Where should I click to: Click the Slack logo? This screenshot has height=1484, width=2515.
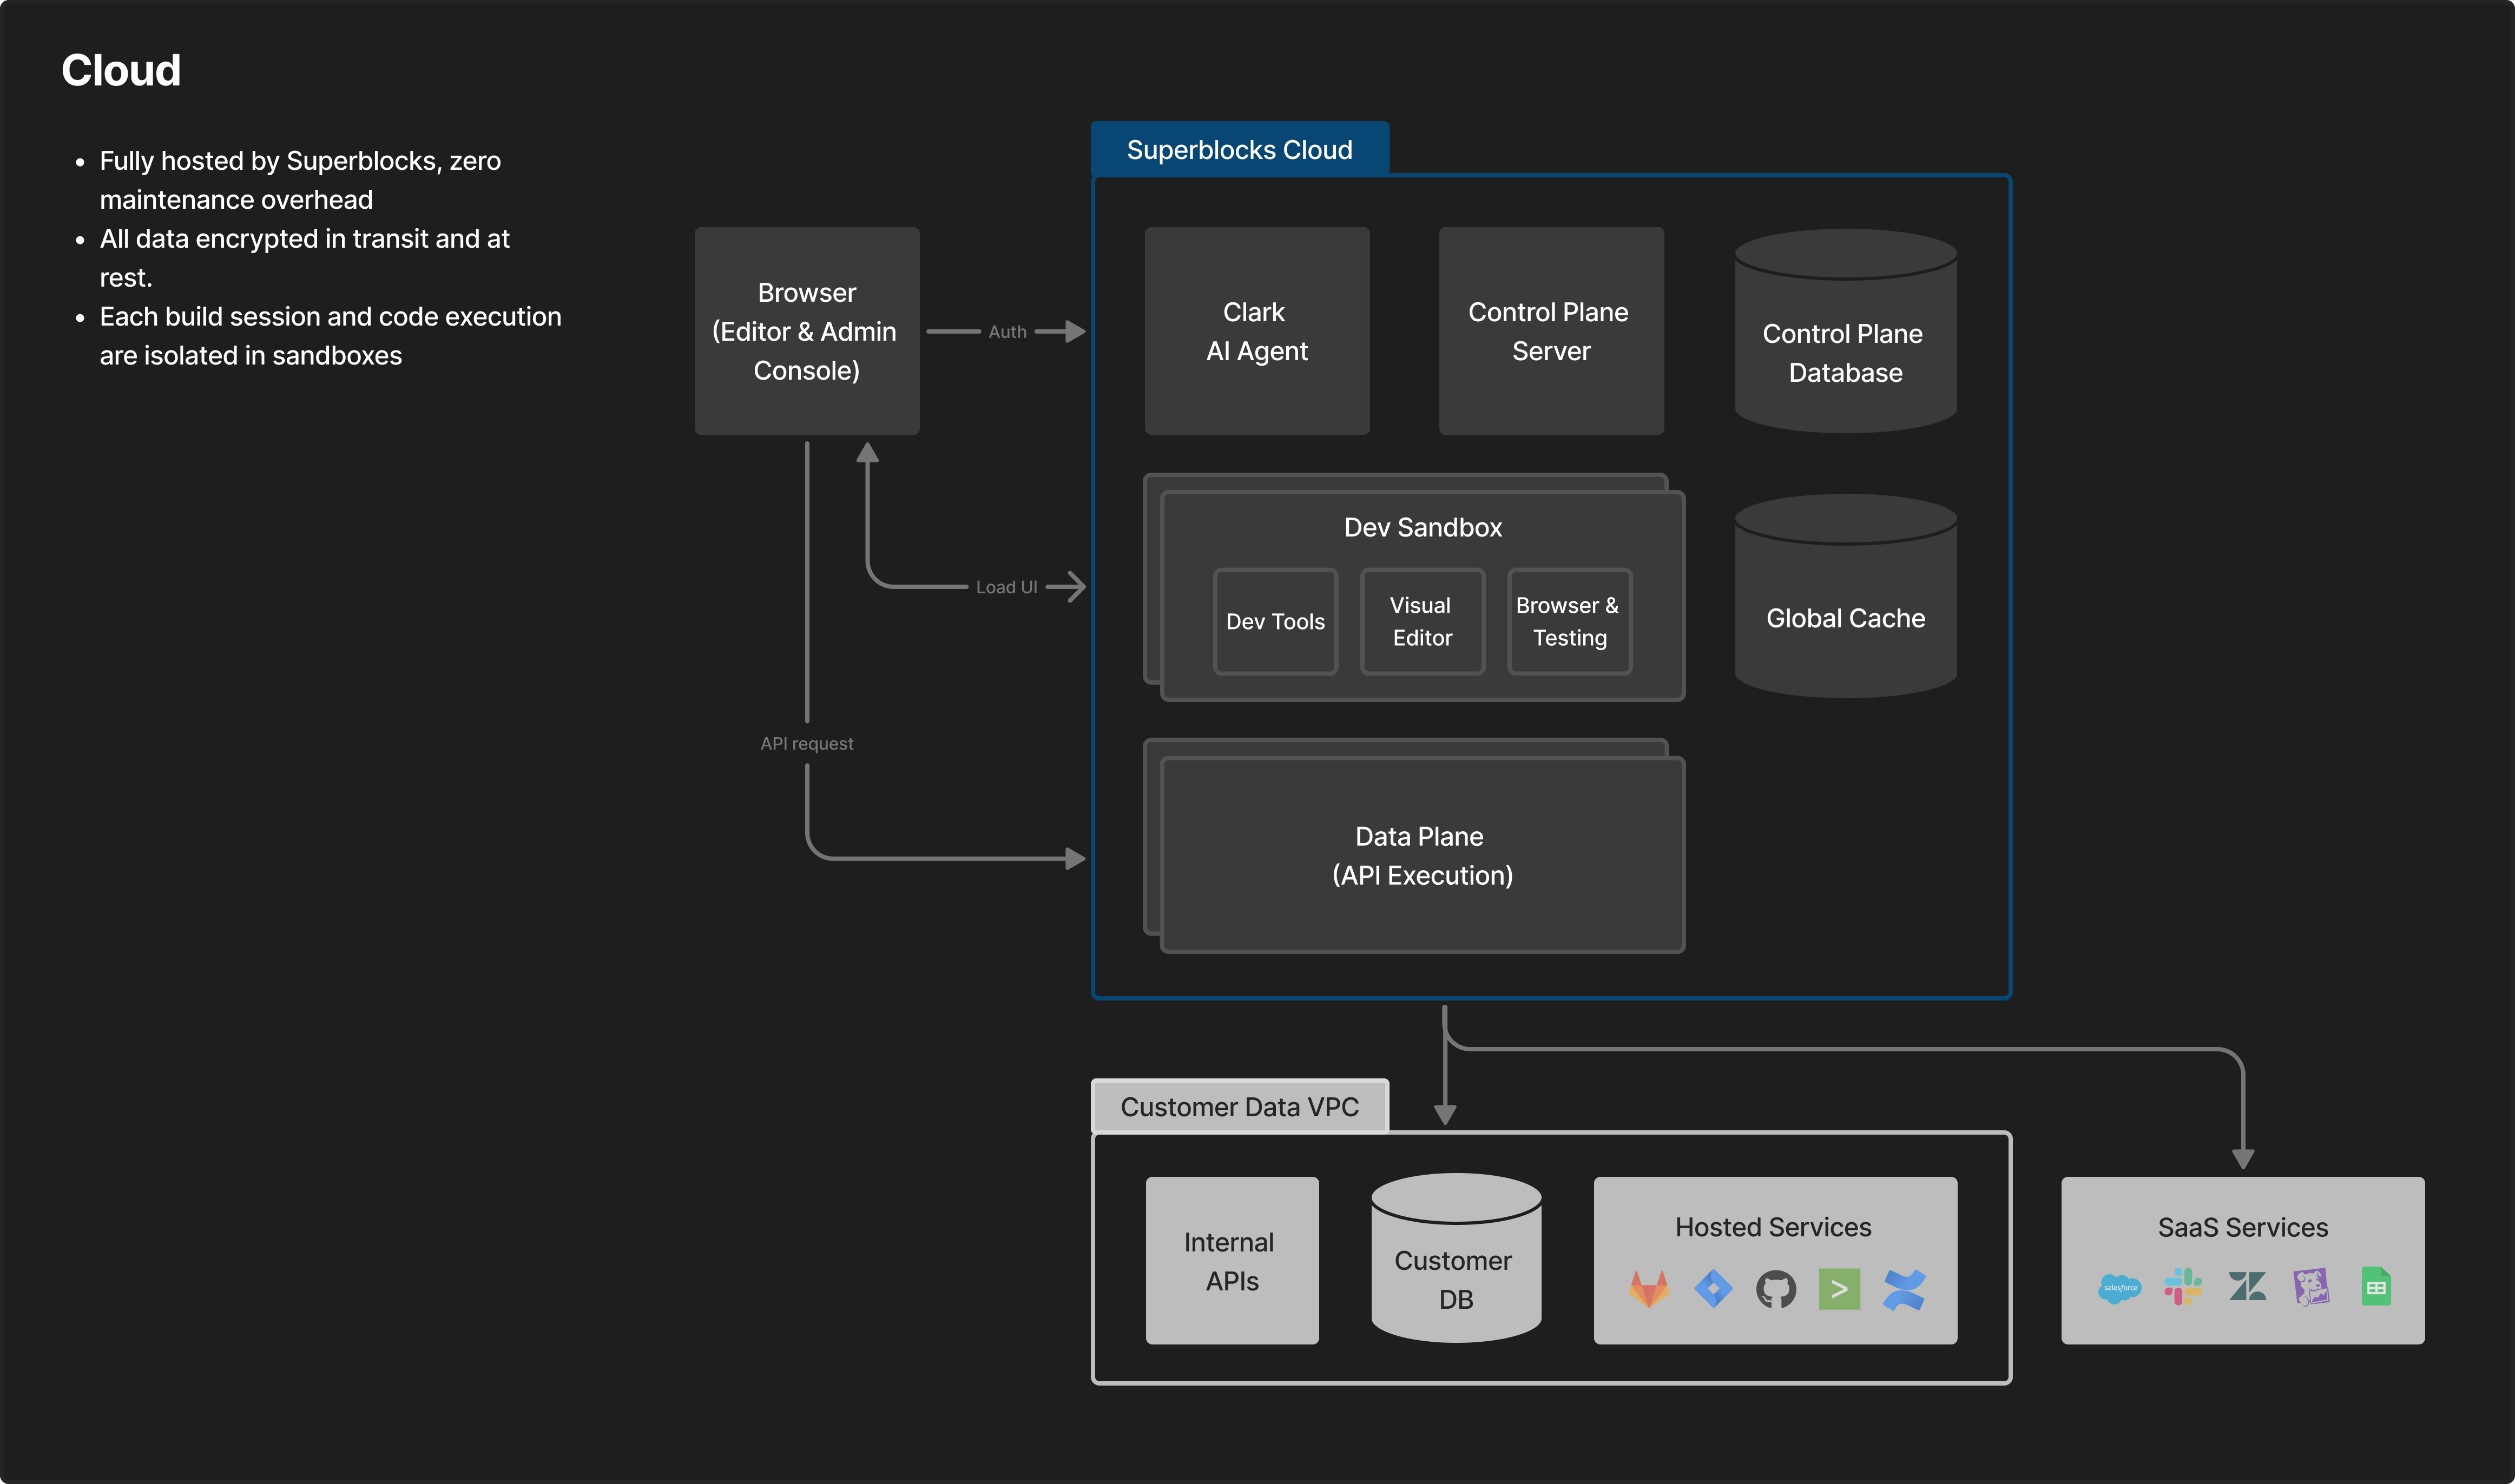coord(2183,1287)
